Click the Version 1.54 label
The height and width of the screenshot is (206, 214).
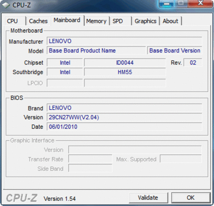(60, 199)
